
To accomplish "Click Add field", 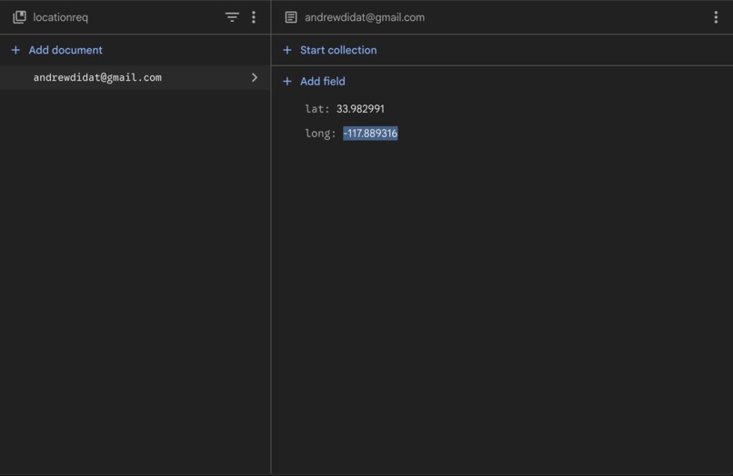I will coord(314,81).
